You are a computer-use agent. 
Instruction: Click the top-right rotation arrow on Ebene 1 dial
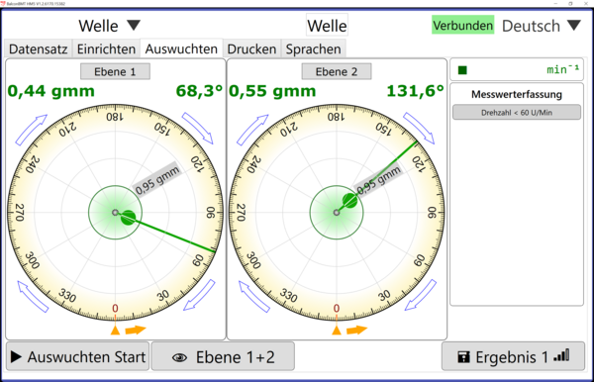pos(198,128)
